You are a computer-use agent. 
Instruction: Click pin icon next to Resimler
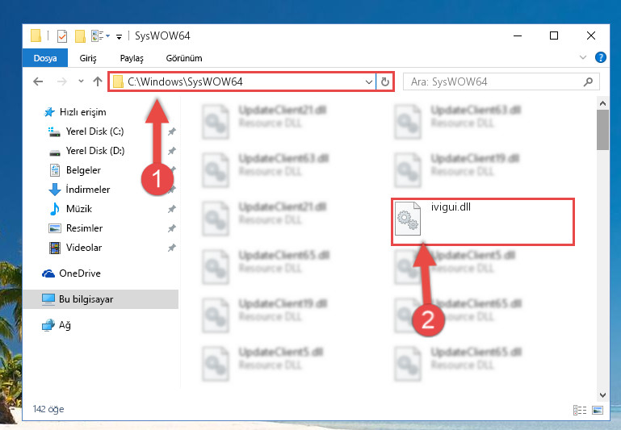point(171,228)
